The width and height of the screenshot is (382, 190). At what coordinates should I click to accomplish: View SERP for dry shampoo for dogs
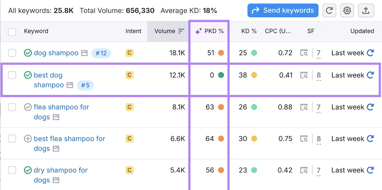pos(304,170)
